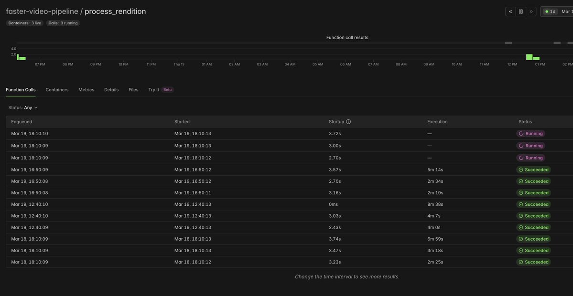Click Running status of 2.70s, 18:10:12 row
573x296 pixels.
(530, 158)
